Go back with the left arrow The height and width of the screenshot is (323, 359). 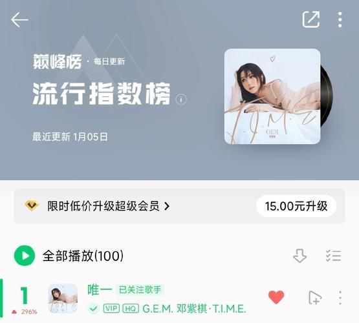coord(19,20)
